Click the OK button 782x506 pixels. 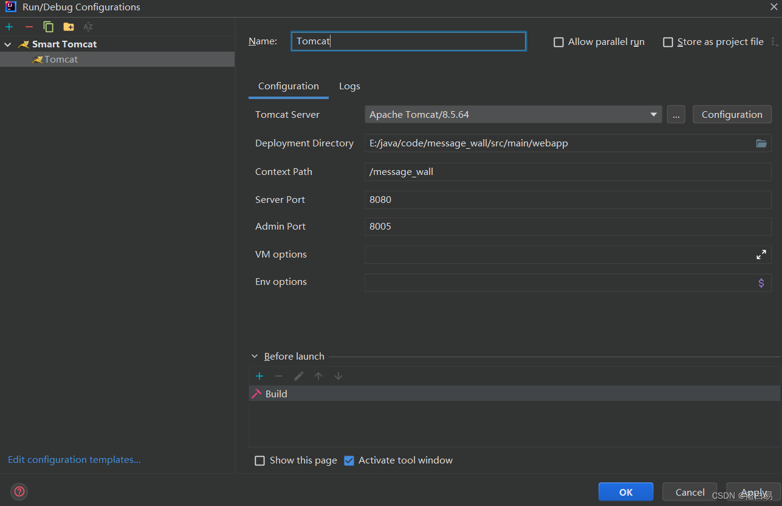pos(625,492)
